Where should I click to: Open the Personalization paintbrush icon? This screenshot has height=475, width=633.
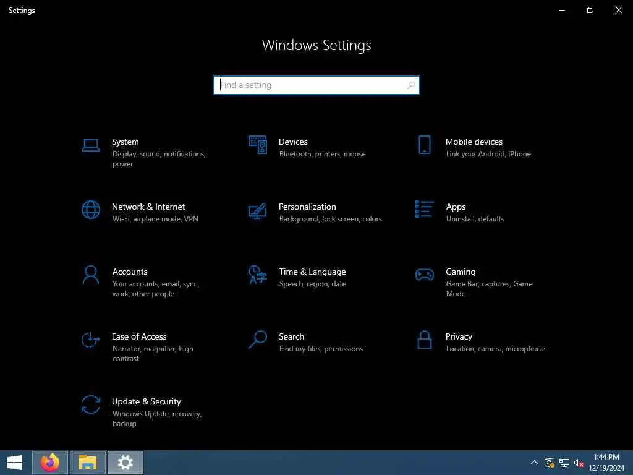click(x=258, y=210)
